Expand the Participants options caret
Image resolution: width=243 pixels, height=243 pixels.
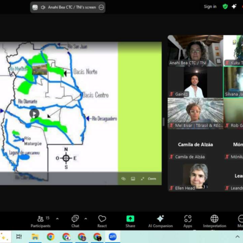tap(57, 219)
